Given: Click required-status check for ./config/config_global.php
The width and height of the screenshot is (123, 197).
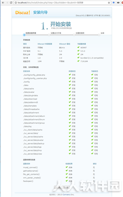Looking at the screenshot, I should (x=70, y=75).
